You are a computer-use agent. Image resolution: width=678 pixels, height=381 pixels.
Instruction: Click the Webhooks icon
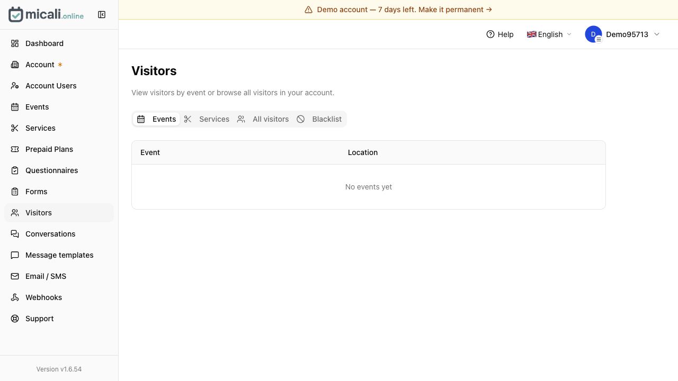point(15,297)
